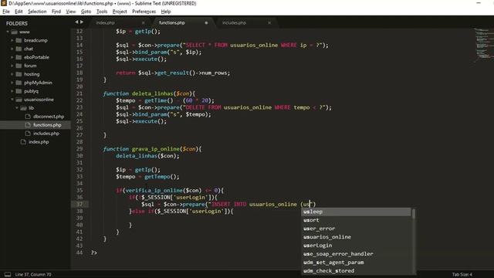Collapse the lib folder
The height and width of the screenshot is (278, 494).
click(17, 108)
